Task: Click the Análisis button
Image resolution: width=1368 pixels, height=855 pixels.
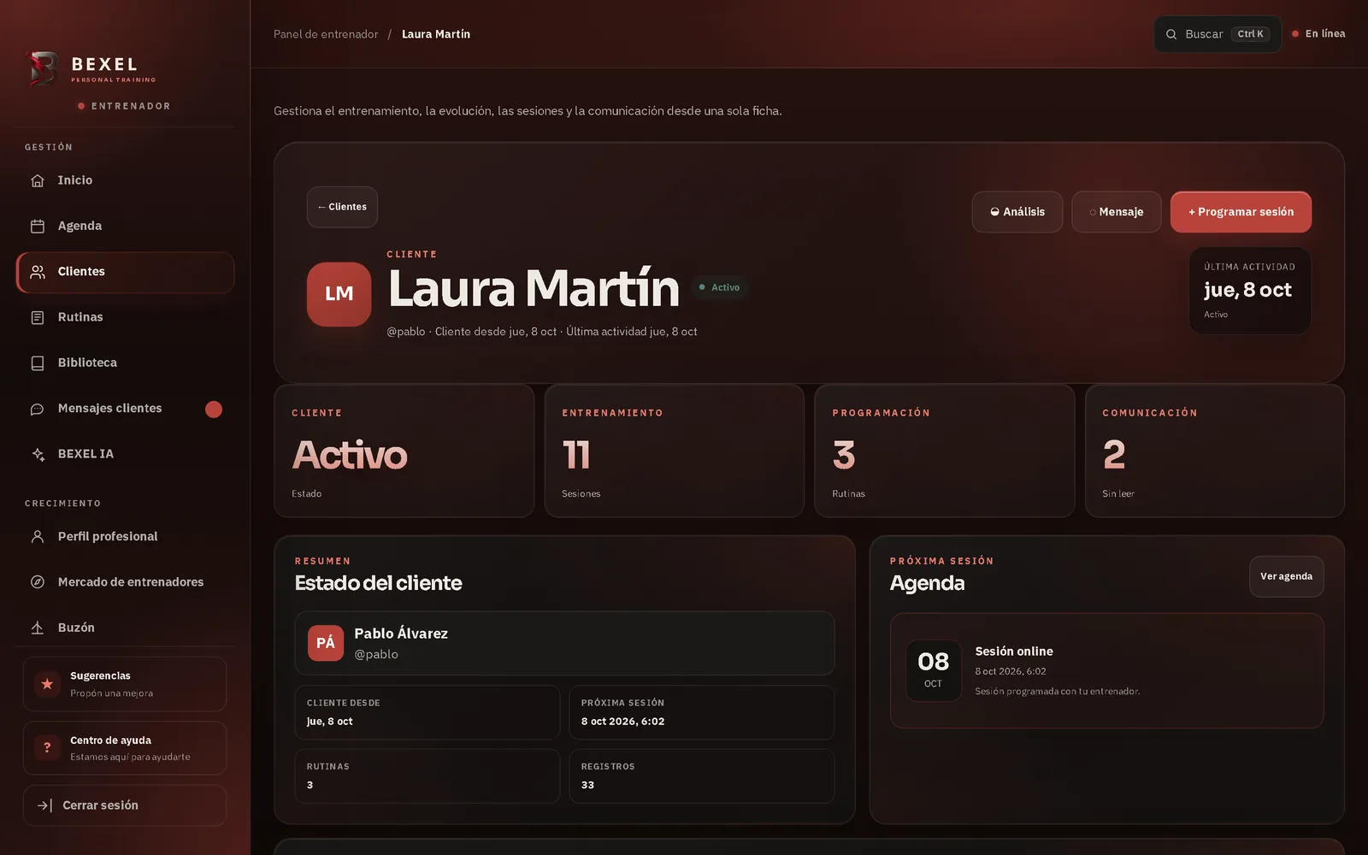Action: pyautogui.click(x=1017, y=212)
